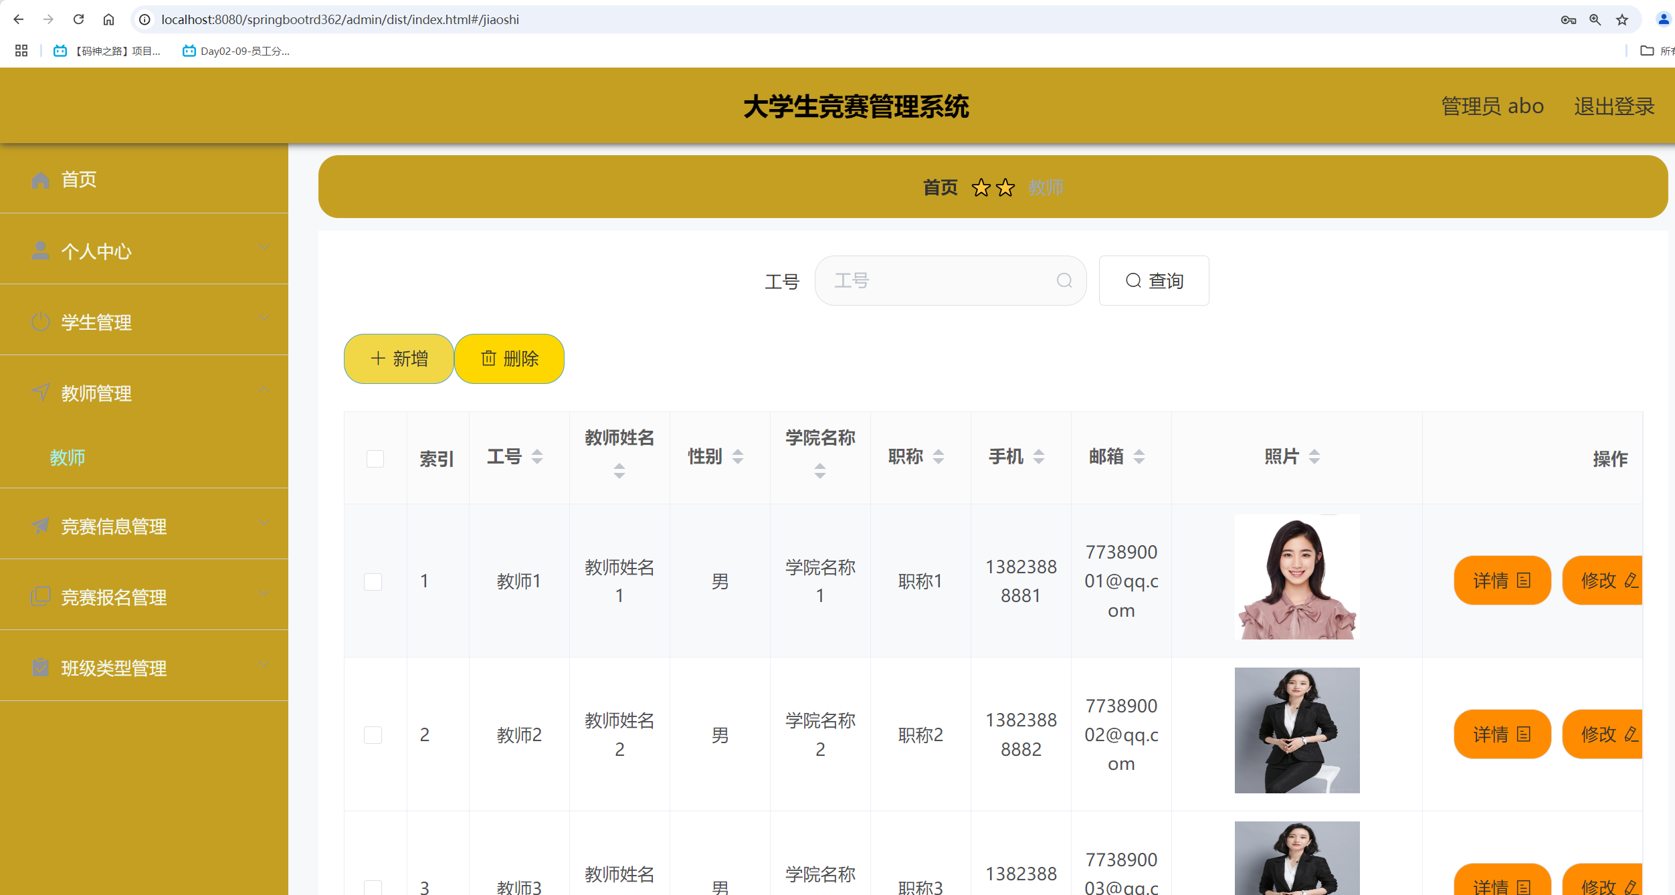Sort by 手机 column arrows
This screenshot has height=895, width=1675.
pyautogui.click(x=1038, y=457)
